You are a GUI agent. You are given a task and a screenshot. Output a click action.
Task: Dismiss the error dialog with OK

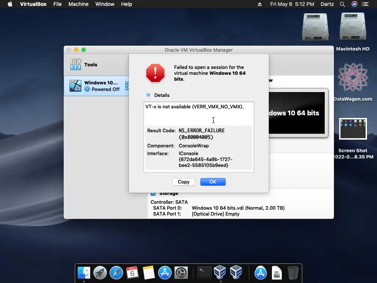pyautogui.click(x=213, y=182)
